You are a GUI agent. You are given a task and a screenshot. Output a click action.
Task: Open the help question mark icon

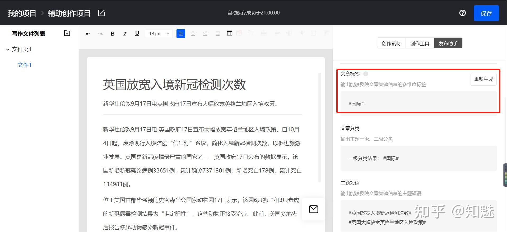(462, 13)
